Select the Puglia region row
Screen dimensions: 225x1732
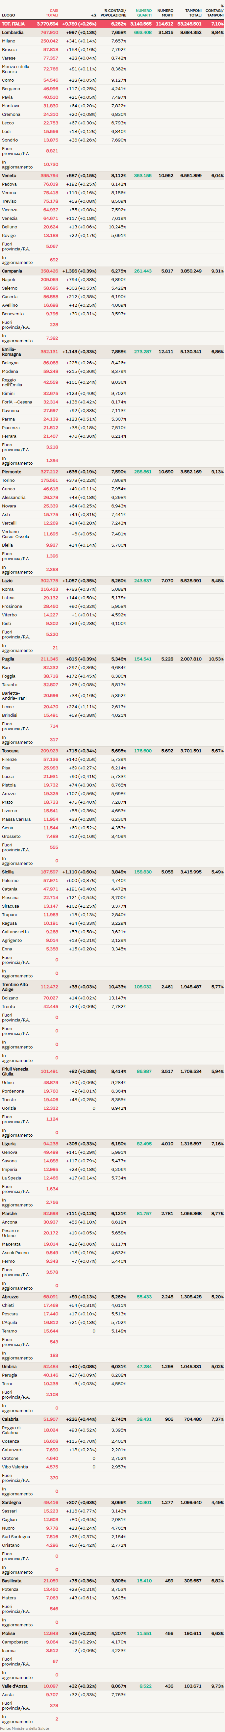(8, 659)
